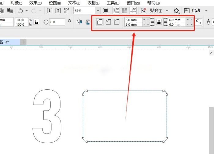Open the 效果 (Effects) menu
Screen dimensions: 214x154
click(35, 3)
